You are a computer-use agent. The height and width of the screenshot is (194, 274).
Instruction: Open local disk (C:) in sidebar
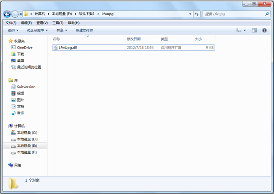(26, 132)
